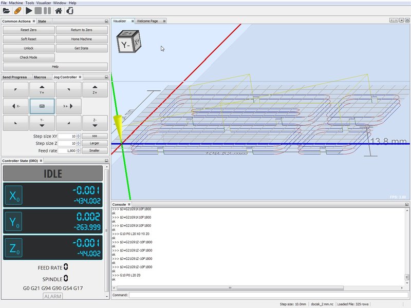Minimize the Jog Controller panel group

106,77
